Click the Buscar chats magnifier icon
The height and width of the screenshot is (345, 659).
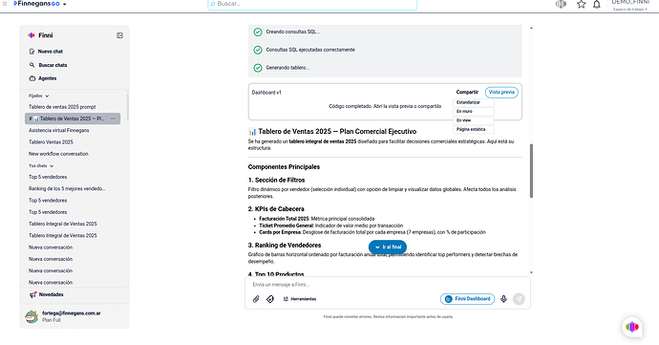(x=32, y=65)
